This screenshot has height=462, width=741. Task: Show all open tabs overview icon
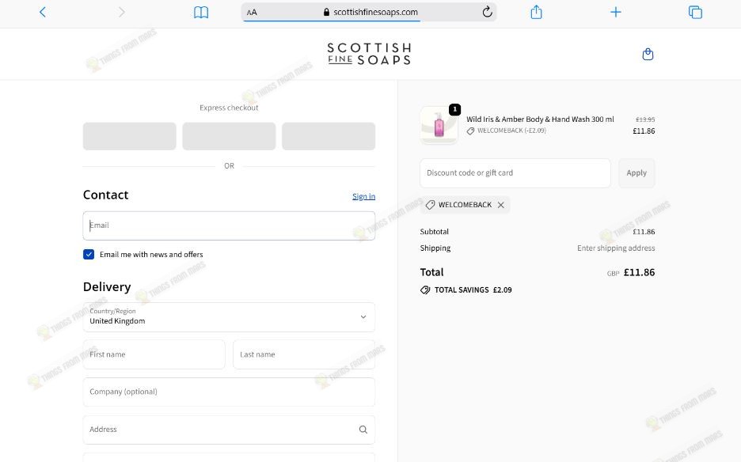(x=695, y=13)
